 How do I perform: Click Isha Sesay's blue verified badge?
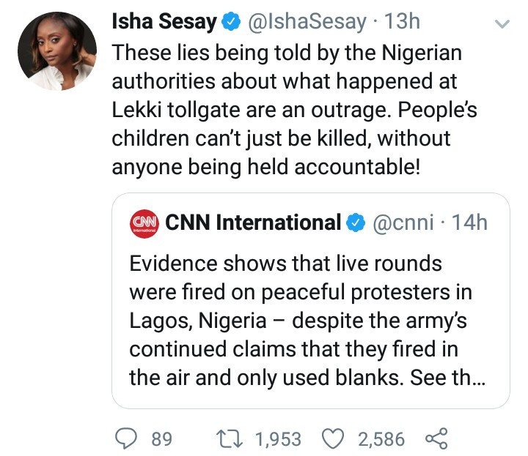point(230,23)
